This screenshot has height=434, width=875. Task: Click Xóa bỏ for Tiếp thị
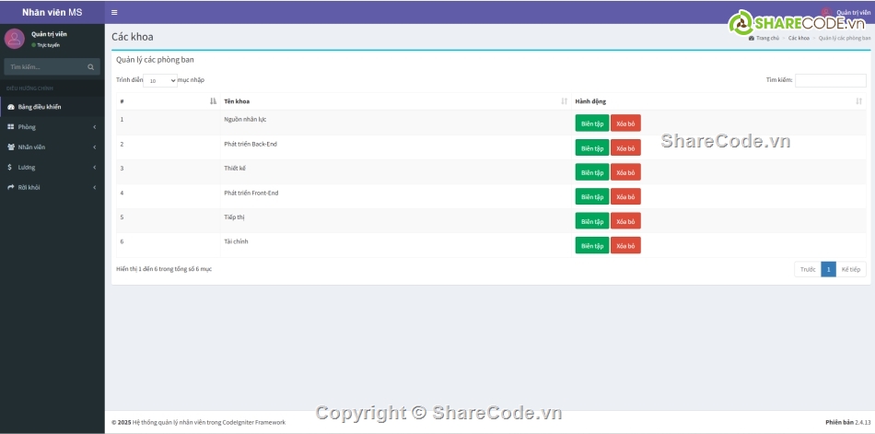[625, 221]
